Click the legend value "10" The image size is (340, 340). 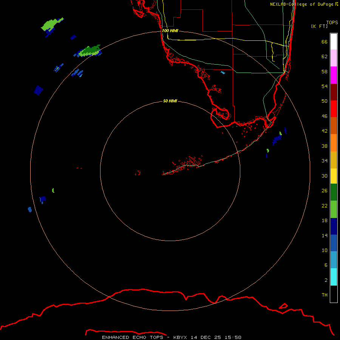click(325, 250)
